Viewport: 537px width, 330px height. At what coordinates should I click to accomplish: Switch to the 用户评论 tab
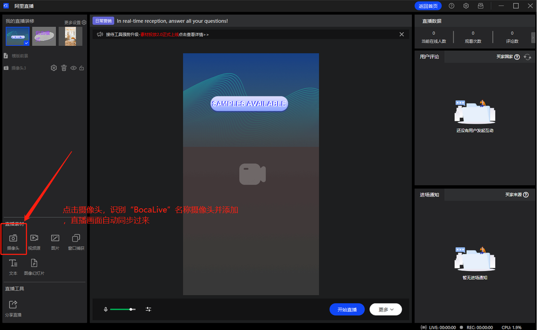coord(429,57)
